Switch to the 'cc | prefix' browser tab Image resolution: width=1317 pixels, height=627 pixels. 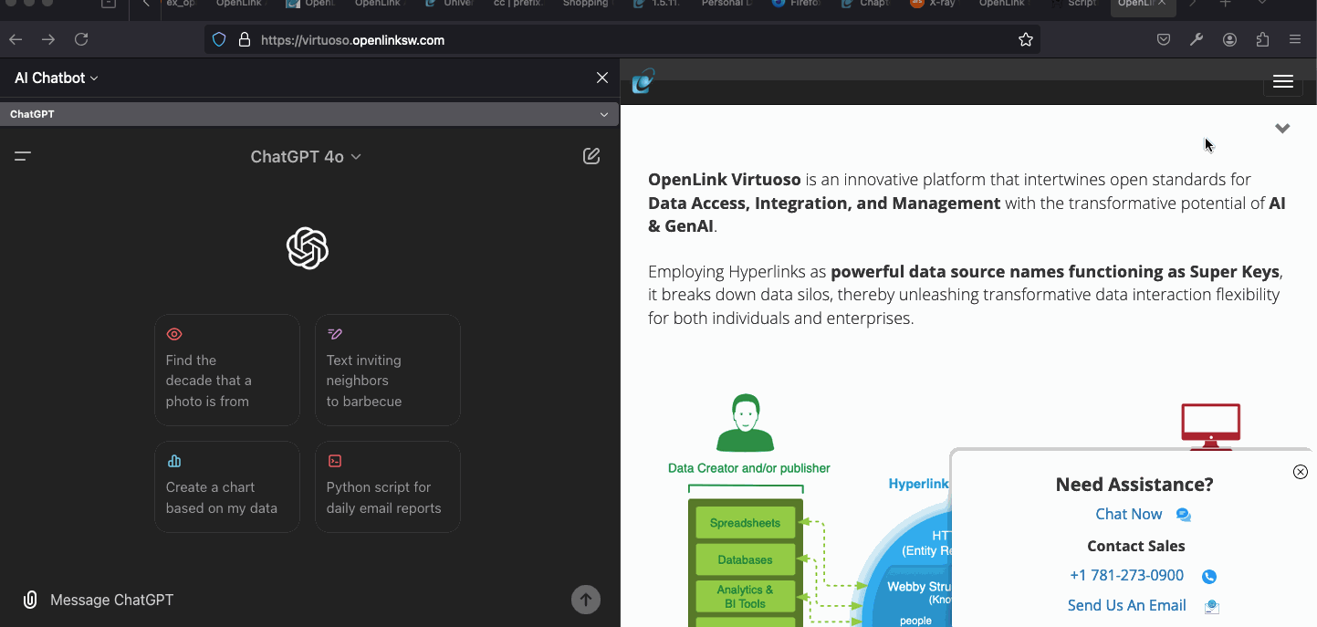coord(517,5)
